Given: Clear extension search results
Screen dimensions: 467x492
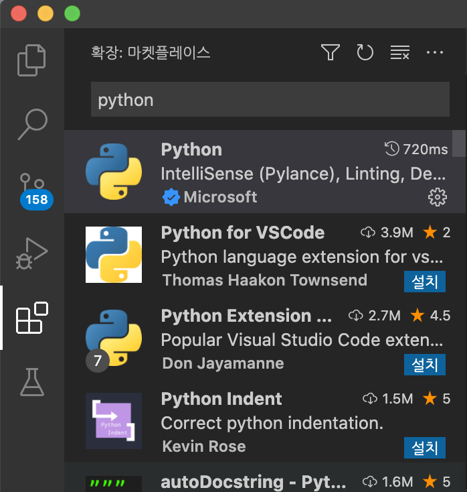Looking at the screenshot, I should coord(399,52).
